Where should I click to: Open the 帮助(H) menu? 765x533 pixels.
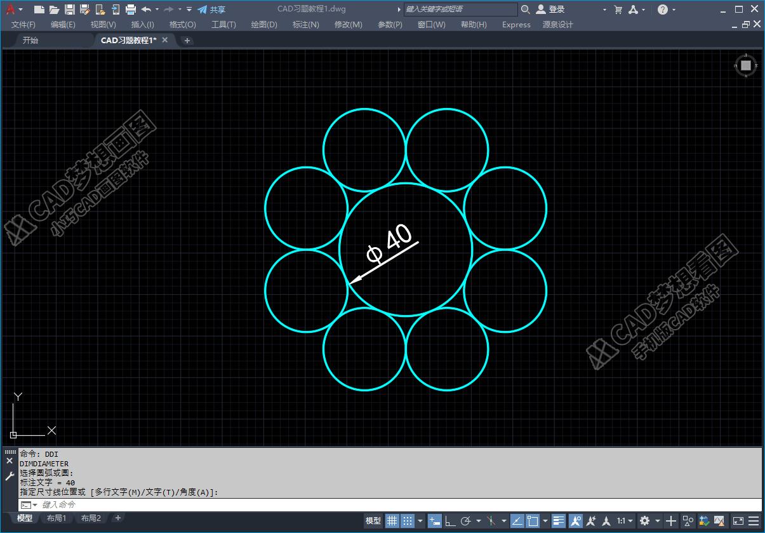(474, 25)
